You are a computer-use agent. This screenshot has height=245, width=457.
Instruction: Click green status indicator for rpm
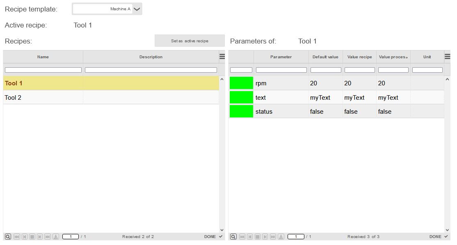(241, 83)
